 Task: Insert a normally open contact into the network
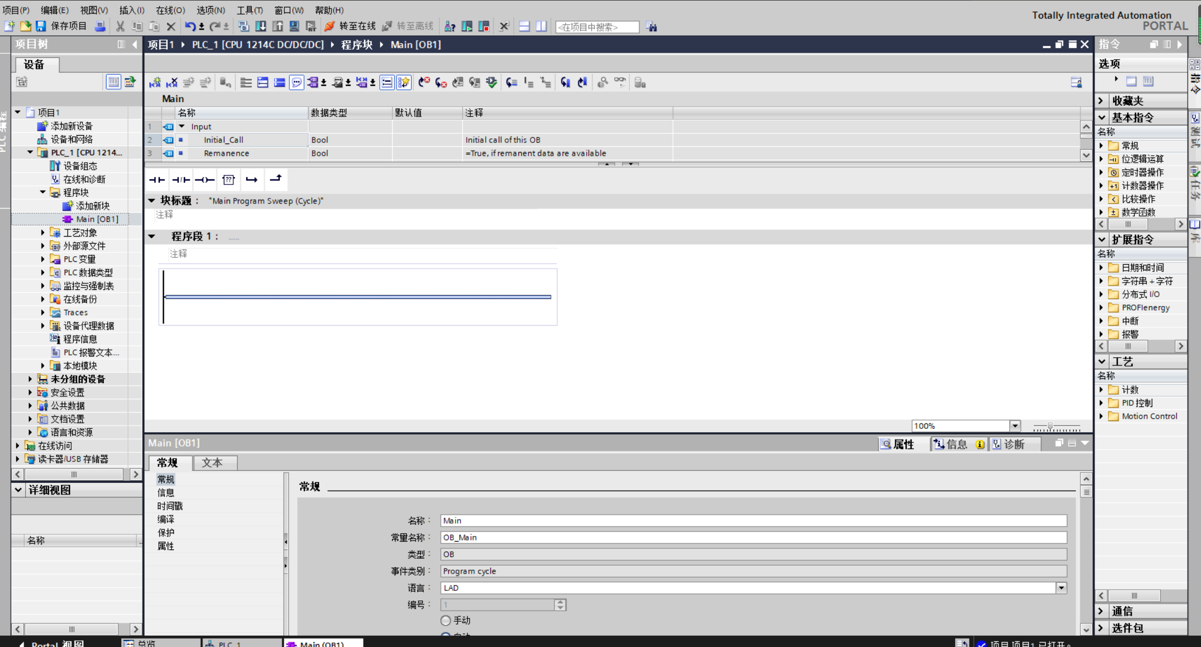(x=157, y=180)
